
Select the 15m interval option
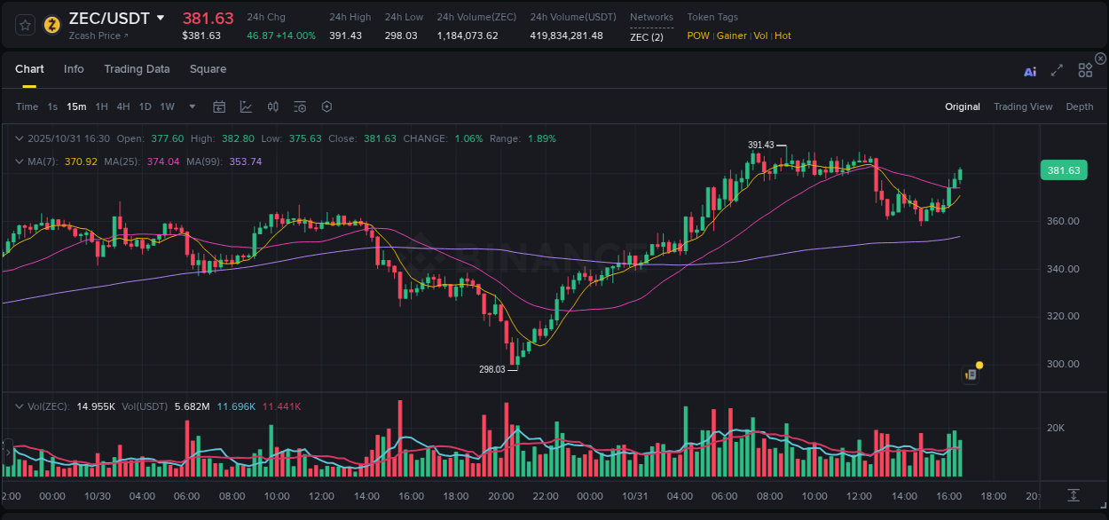[76, 106]
